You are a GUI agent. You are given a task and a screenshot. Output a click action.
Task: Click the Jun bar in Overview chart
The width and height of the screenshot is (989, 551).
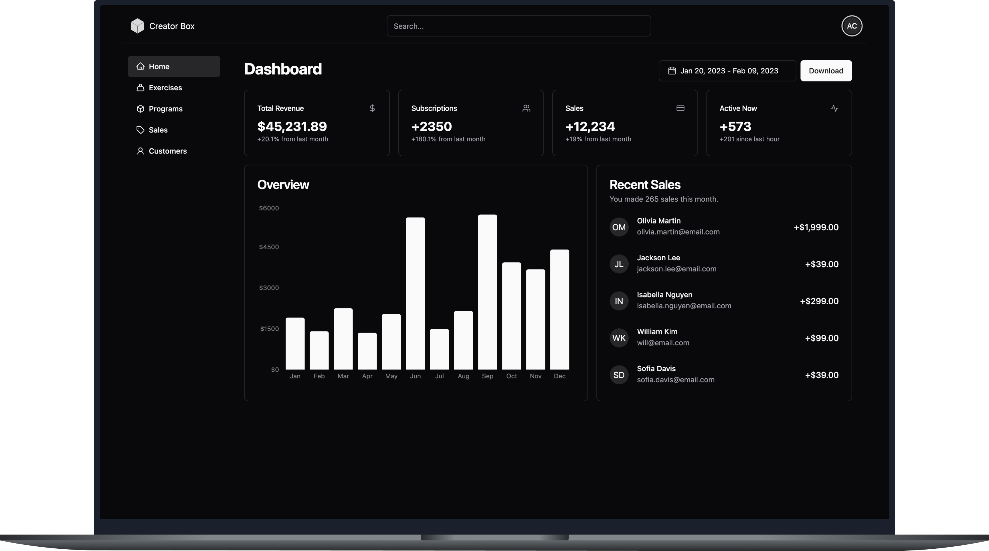pyautogui.click(x=416, y=293)
